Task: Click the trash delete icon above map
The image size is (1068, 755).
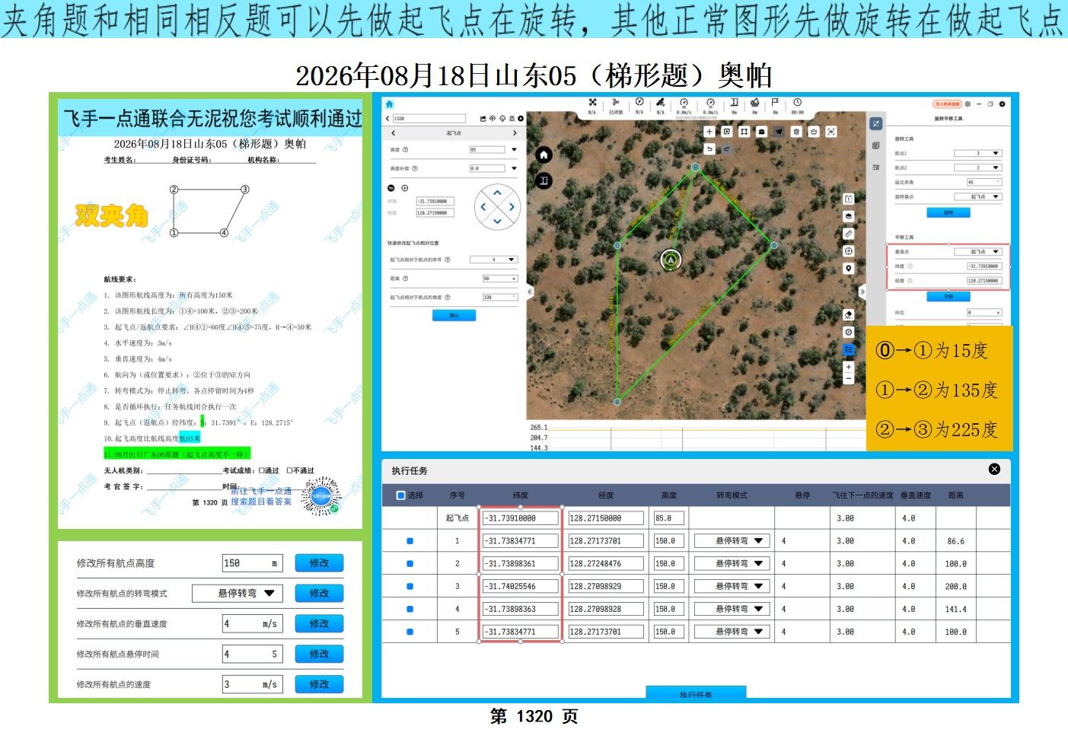Action: point(796,132)
